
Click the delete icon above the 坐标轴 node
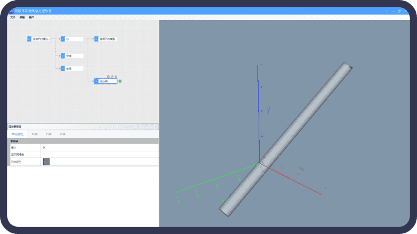115,77
